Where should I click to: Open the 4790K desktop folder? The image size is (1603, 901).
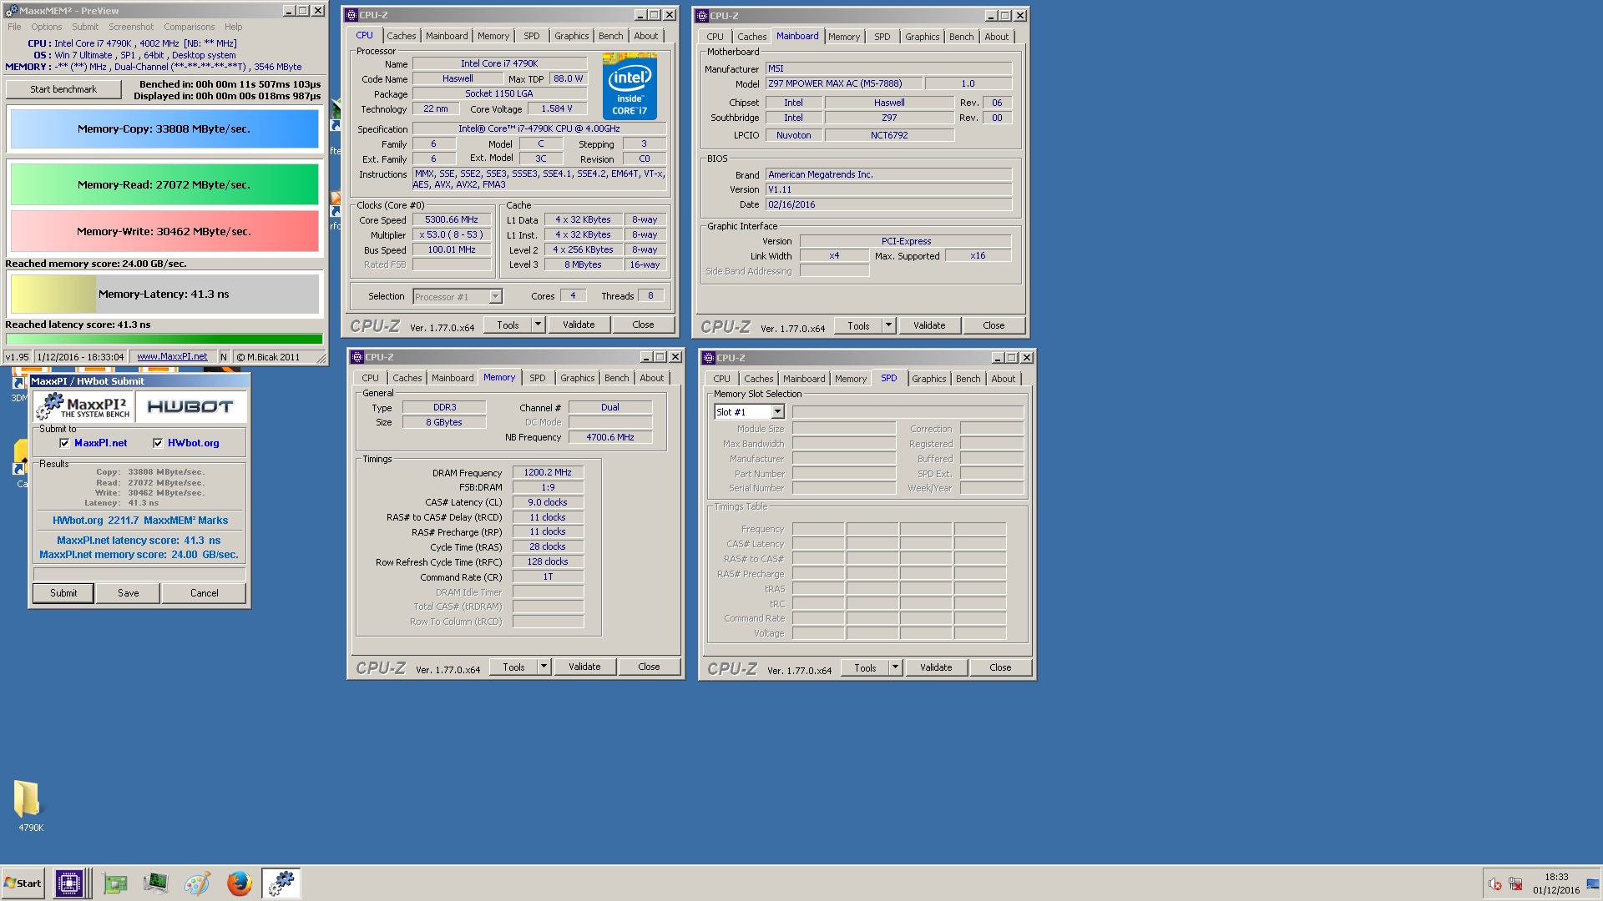click(28, 805)
